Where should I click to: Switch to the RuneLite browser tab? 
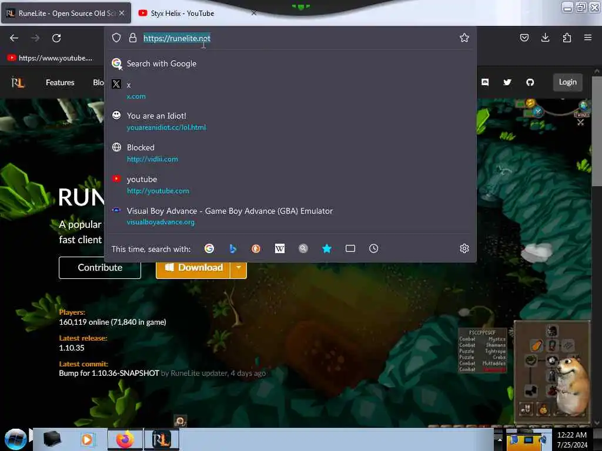(x=65, y=13)
